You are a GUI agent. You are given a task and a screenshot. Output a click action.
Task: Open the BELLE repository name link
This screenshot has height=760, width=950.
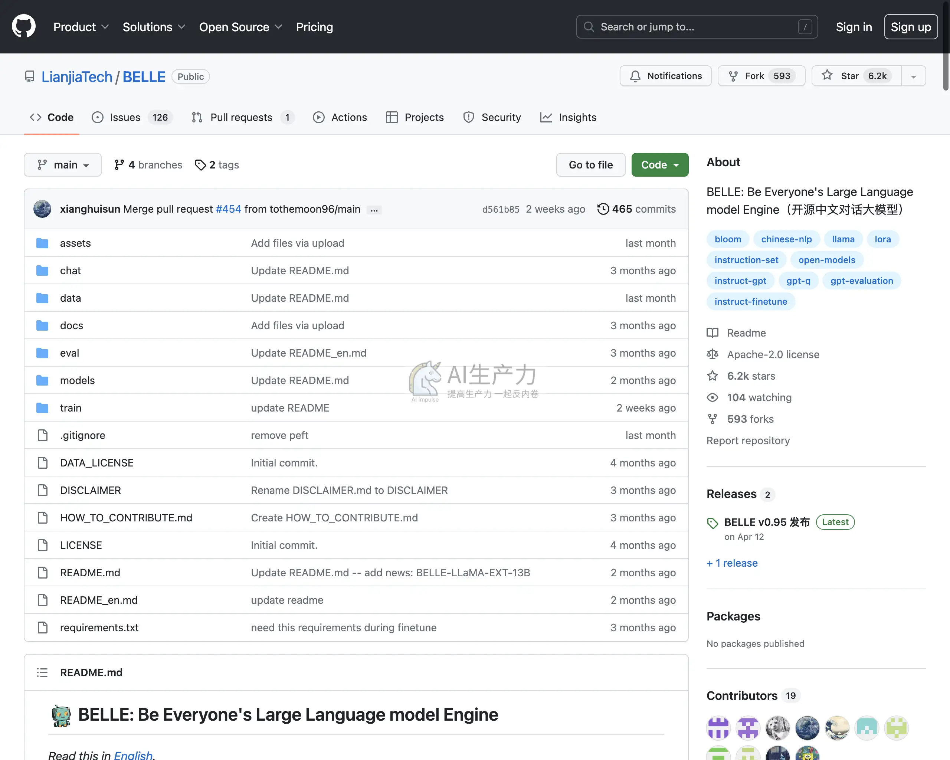pyautogui.click(x=144, y=77)
